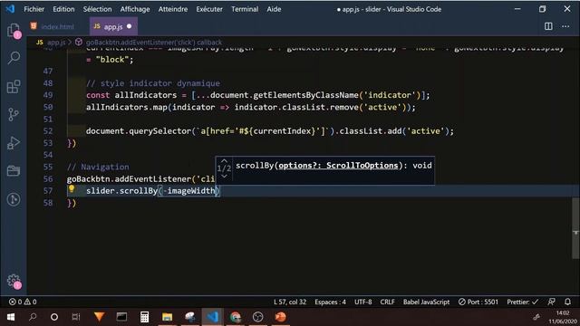This screenshot has height=326, width=580.
Task: Toggle Live Server Port : 5501
Action: (x=478, y=302)
